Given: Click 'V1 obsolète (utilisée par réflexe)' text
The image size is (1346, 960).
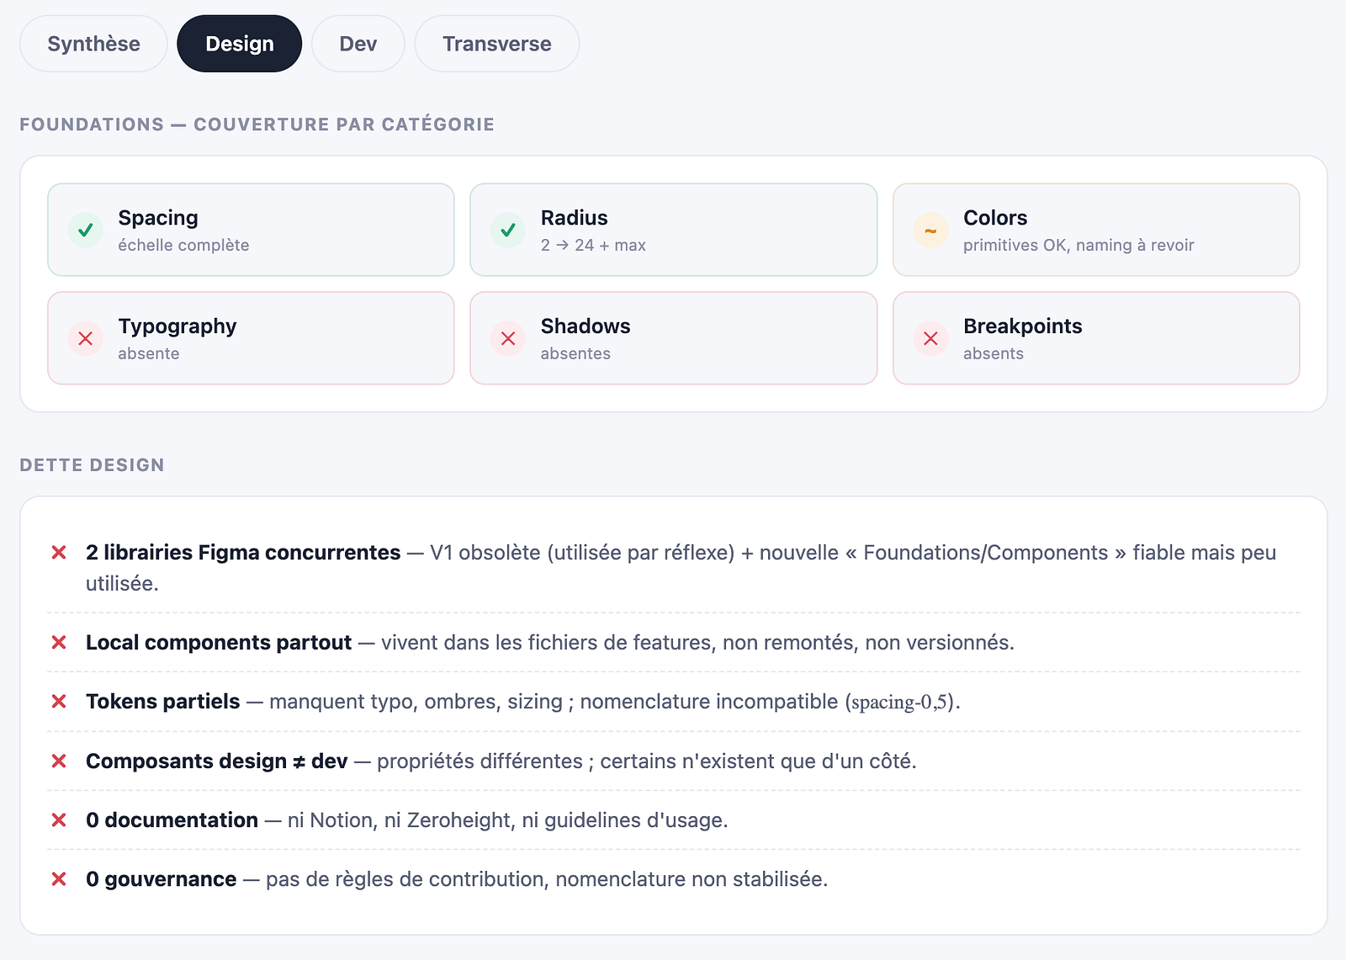Looking at the screenshot, I should click(582, 552).
